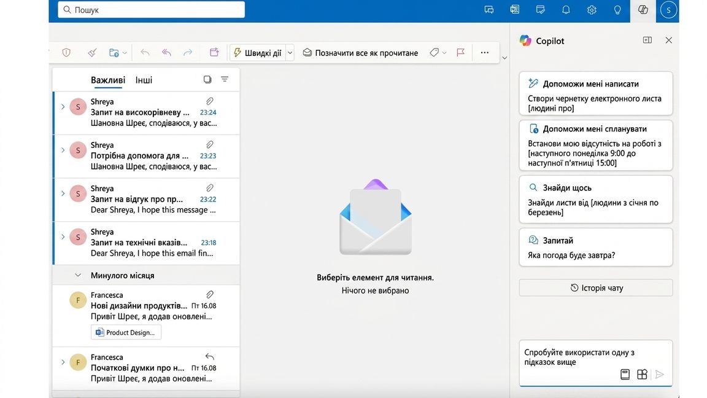The height and width of the screenshot is (398, 707).
Task: Open email Запит на високорівневу
Action: [x=147, y=113]
